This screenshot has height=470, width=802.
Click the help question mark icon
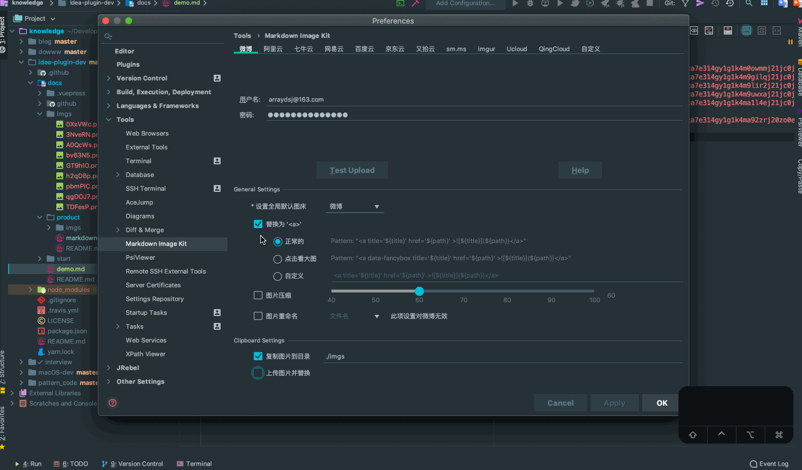[113, 403]
